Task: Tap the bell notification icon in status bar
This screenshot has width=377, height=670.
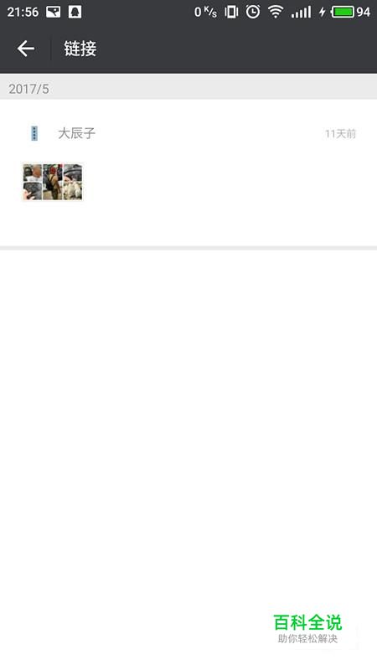Action: click(75, 12)
